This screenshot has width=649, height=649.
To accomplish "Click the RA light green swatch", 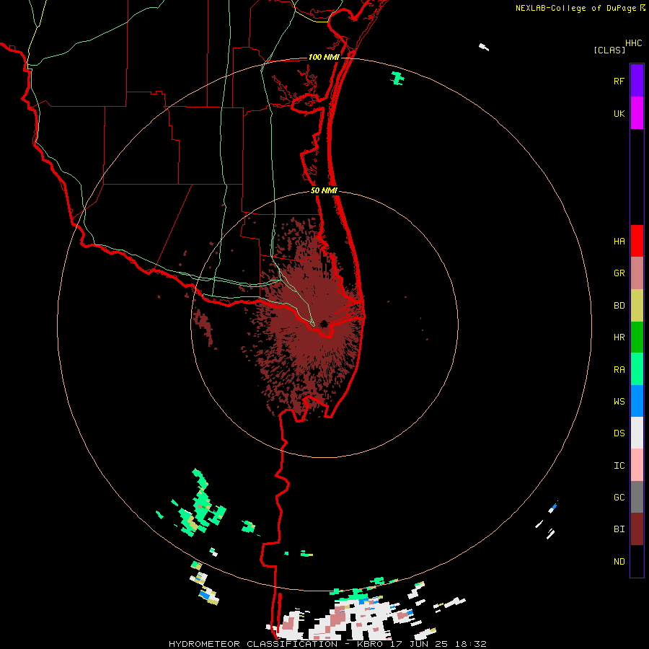I will 637,369.
